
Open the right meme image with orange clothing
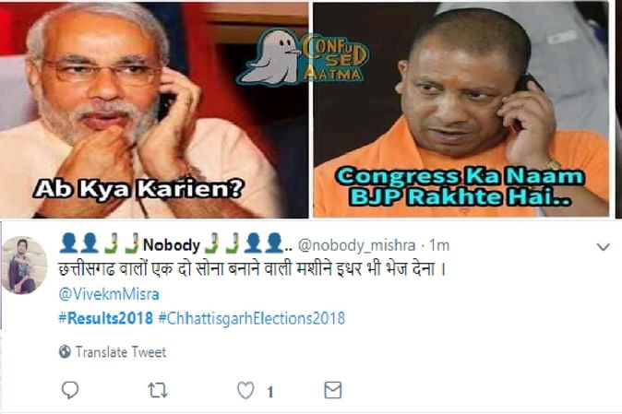tap(461, 109)
